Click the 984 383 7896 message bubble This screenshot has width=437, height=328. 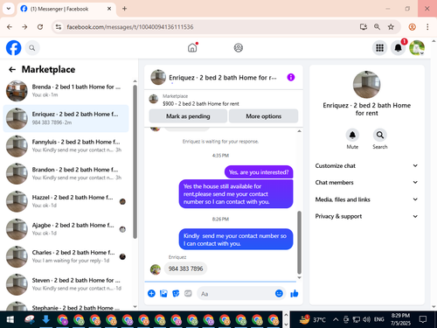(x=185, y=269)
